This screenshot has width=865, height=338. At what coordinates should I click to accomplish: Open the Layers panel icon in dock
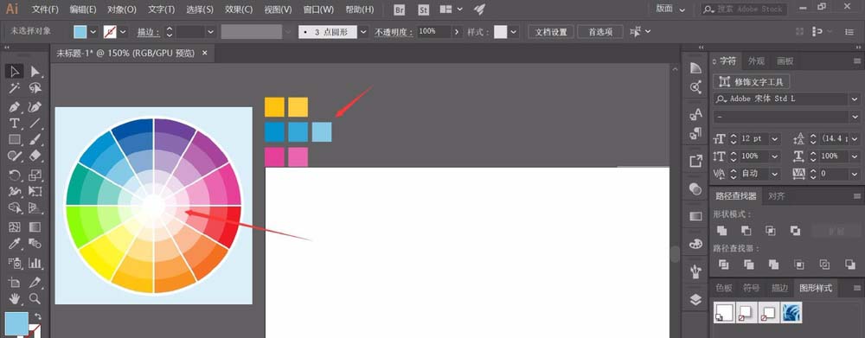point(695,299)
